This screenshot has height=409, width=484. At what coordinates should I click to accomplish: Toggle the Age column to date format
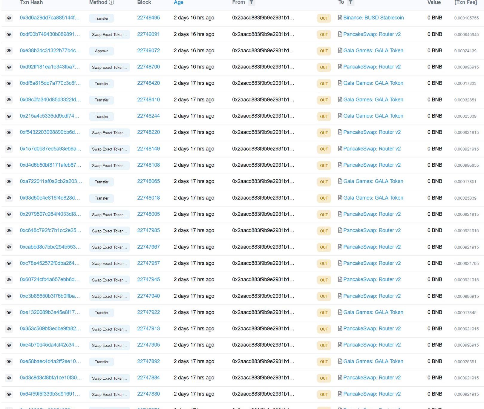click(x=178, y=2)
